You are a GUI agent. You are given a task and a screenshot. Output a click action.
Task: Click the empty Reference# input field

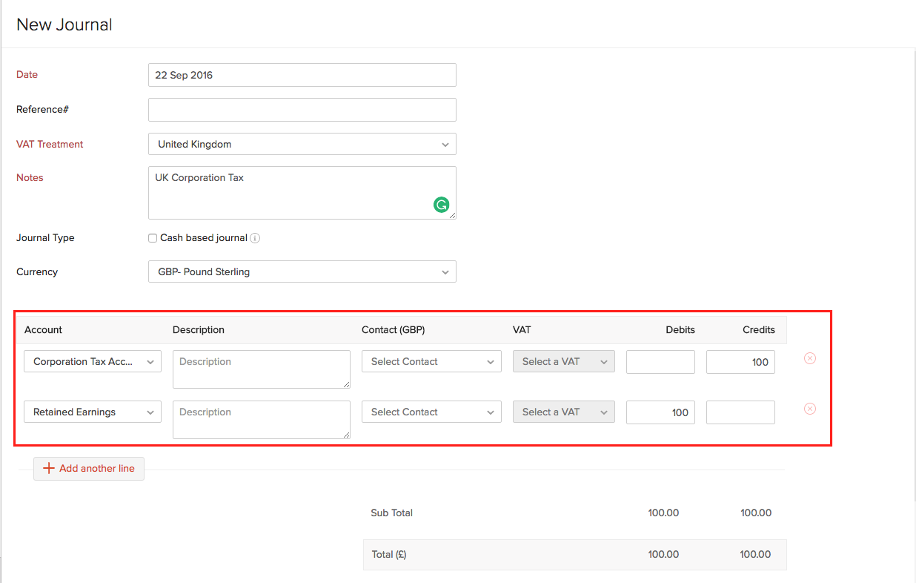302,110
